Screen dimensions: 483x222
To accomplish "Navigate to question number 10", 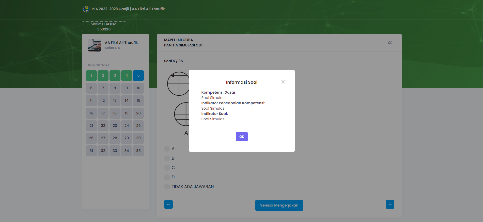I will tap(138, 88).
